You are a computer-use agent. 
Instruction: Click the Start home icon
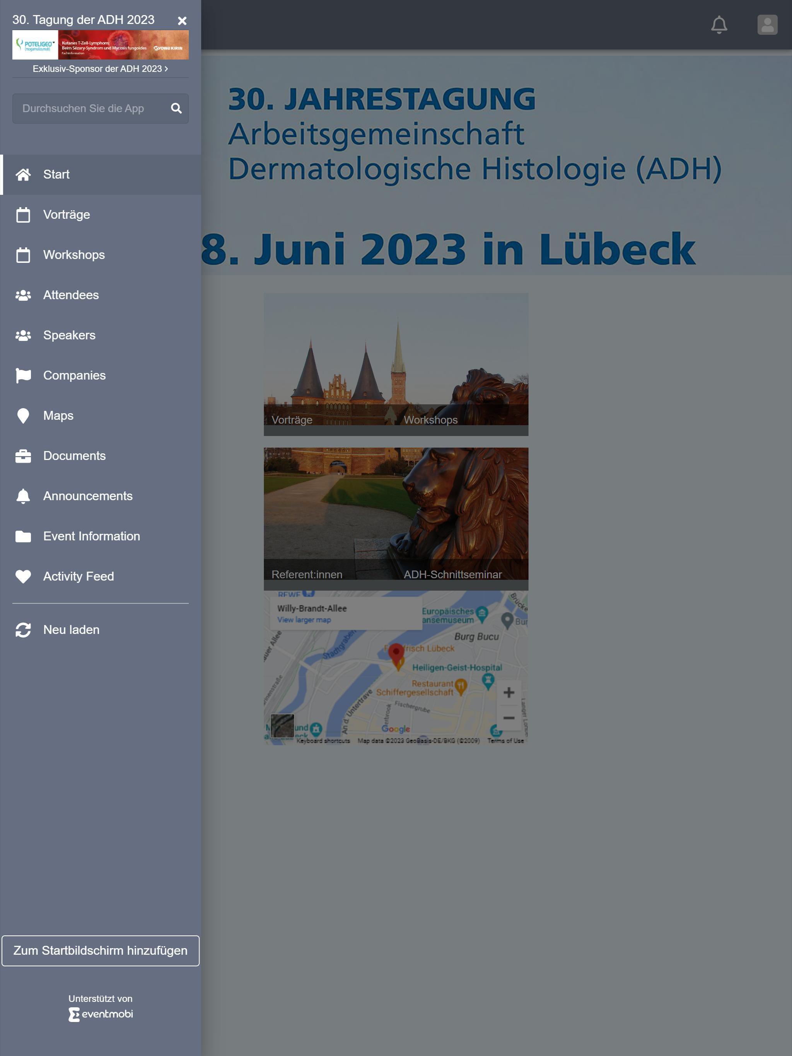pos(23,174)
